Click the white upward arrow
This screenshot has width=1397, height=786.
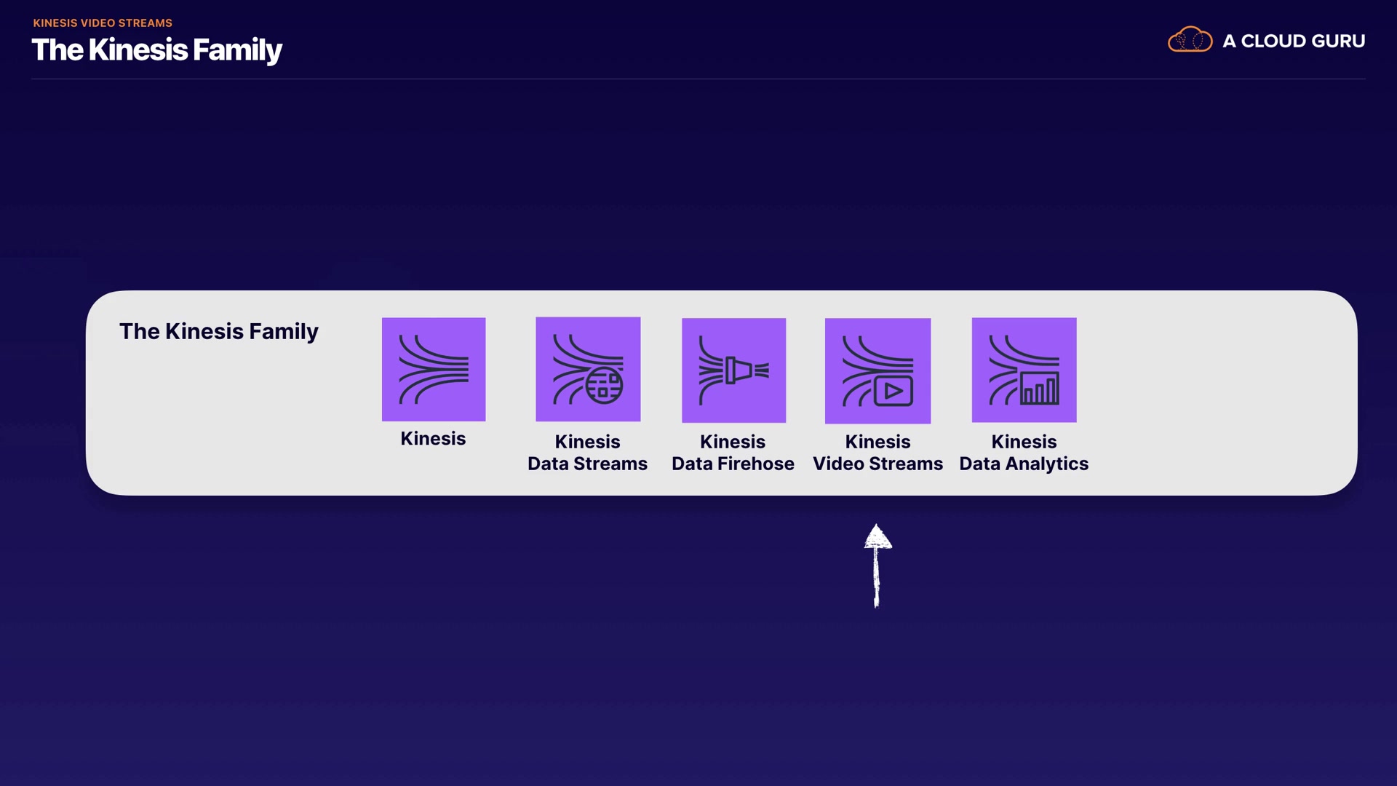[x=877, y=565]
